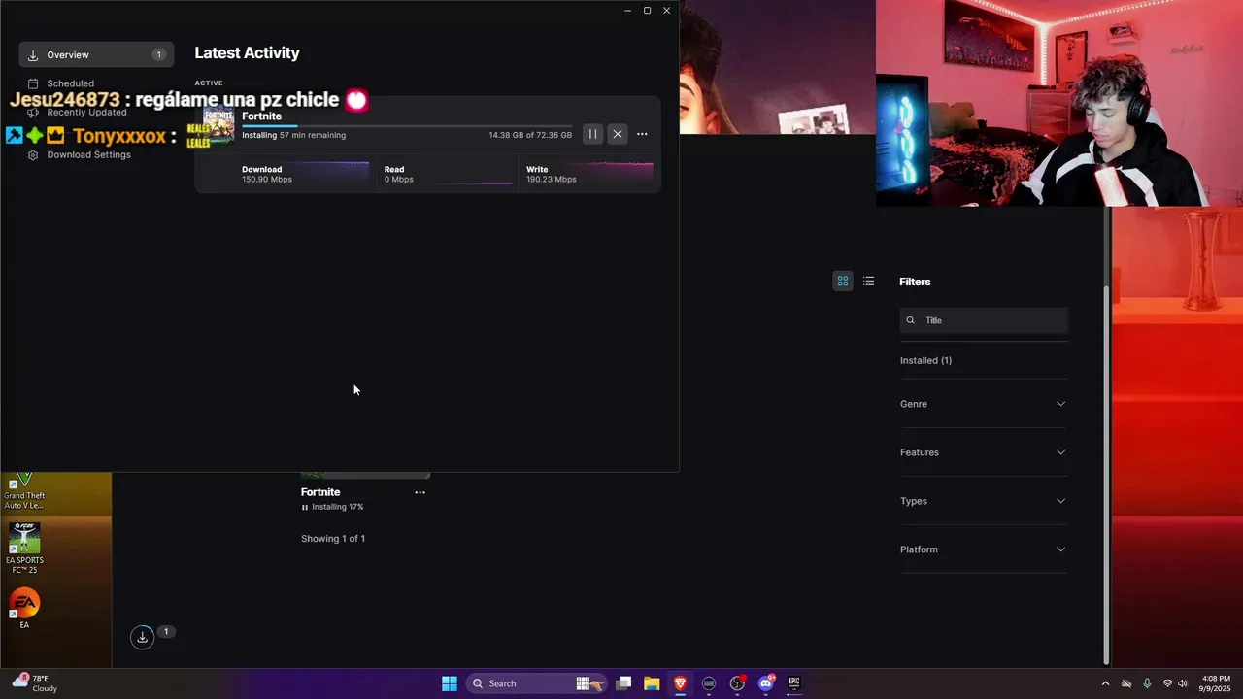Click the microphone icon in the system tray
Image resolution: width=1243 pixels, height=699 pixels.
(1147, 683)
